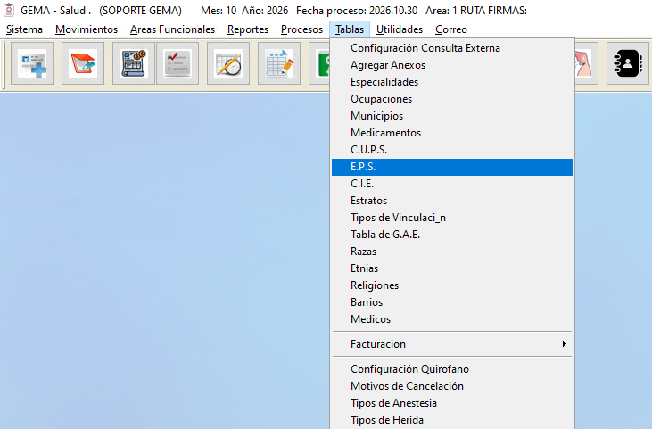Viewport: 652px width, 429px height.
Task: Click the ID card with blue cross icon
Action: (x=32, y=63)
